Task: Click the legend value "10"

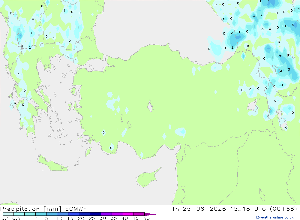Action: click(59, 218)
